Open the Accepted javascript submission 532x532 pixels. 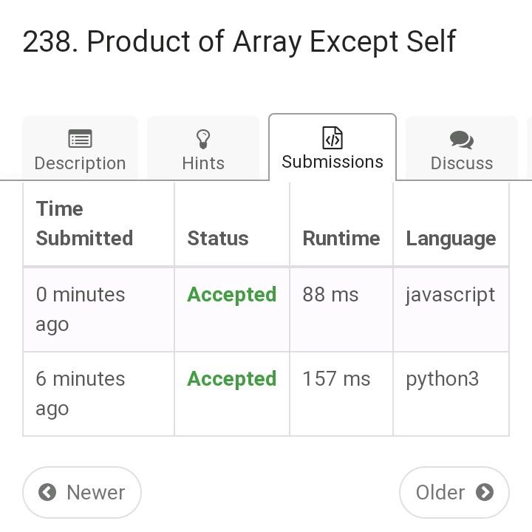(x=231, y=295)
